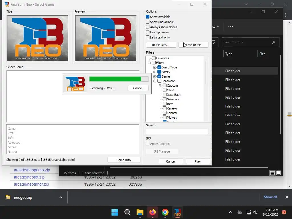The image size is (292, 219).
Task: Uncheck Show available option
Action: point(147,17)
